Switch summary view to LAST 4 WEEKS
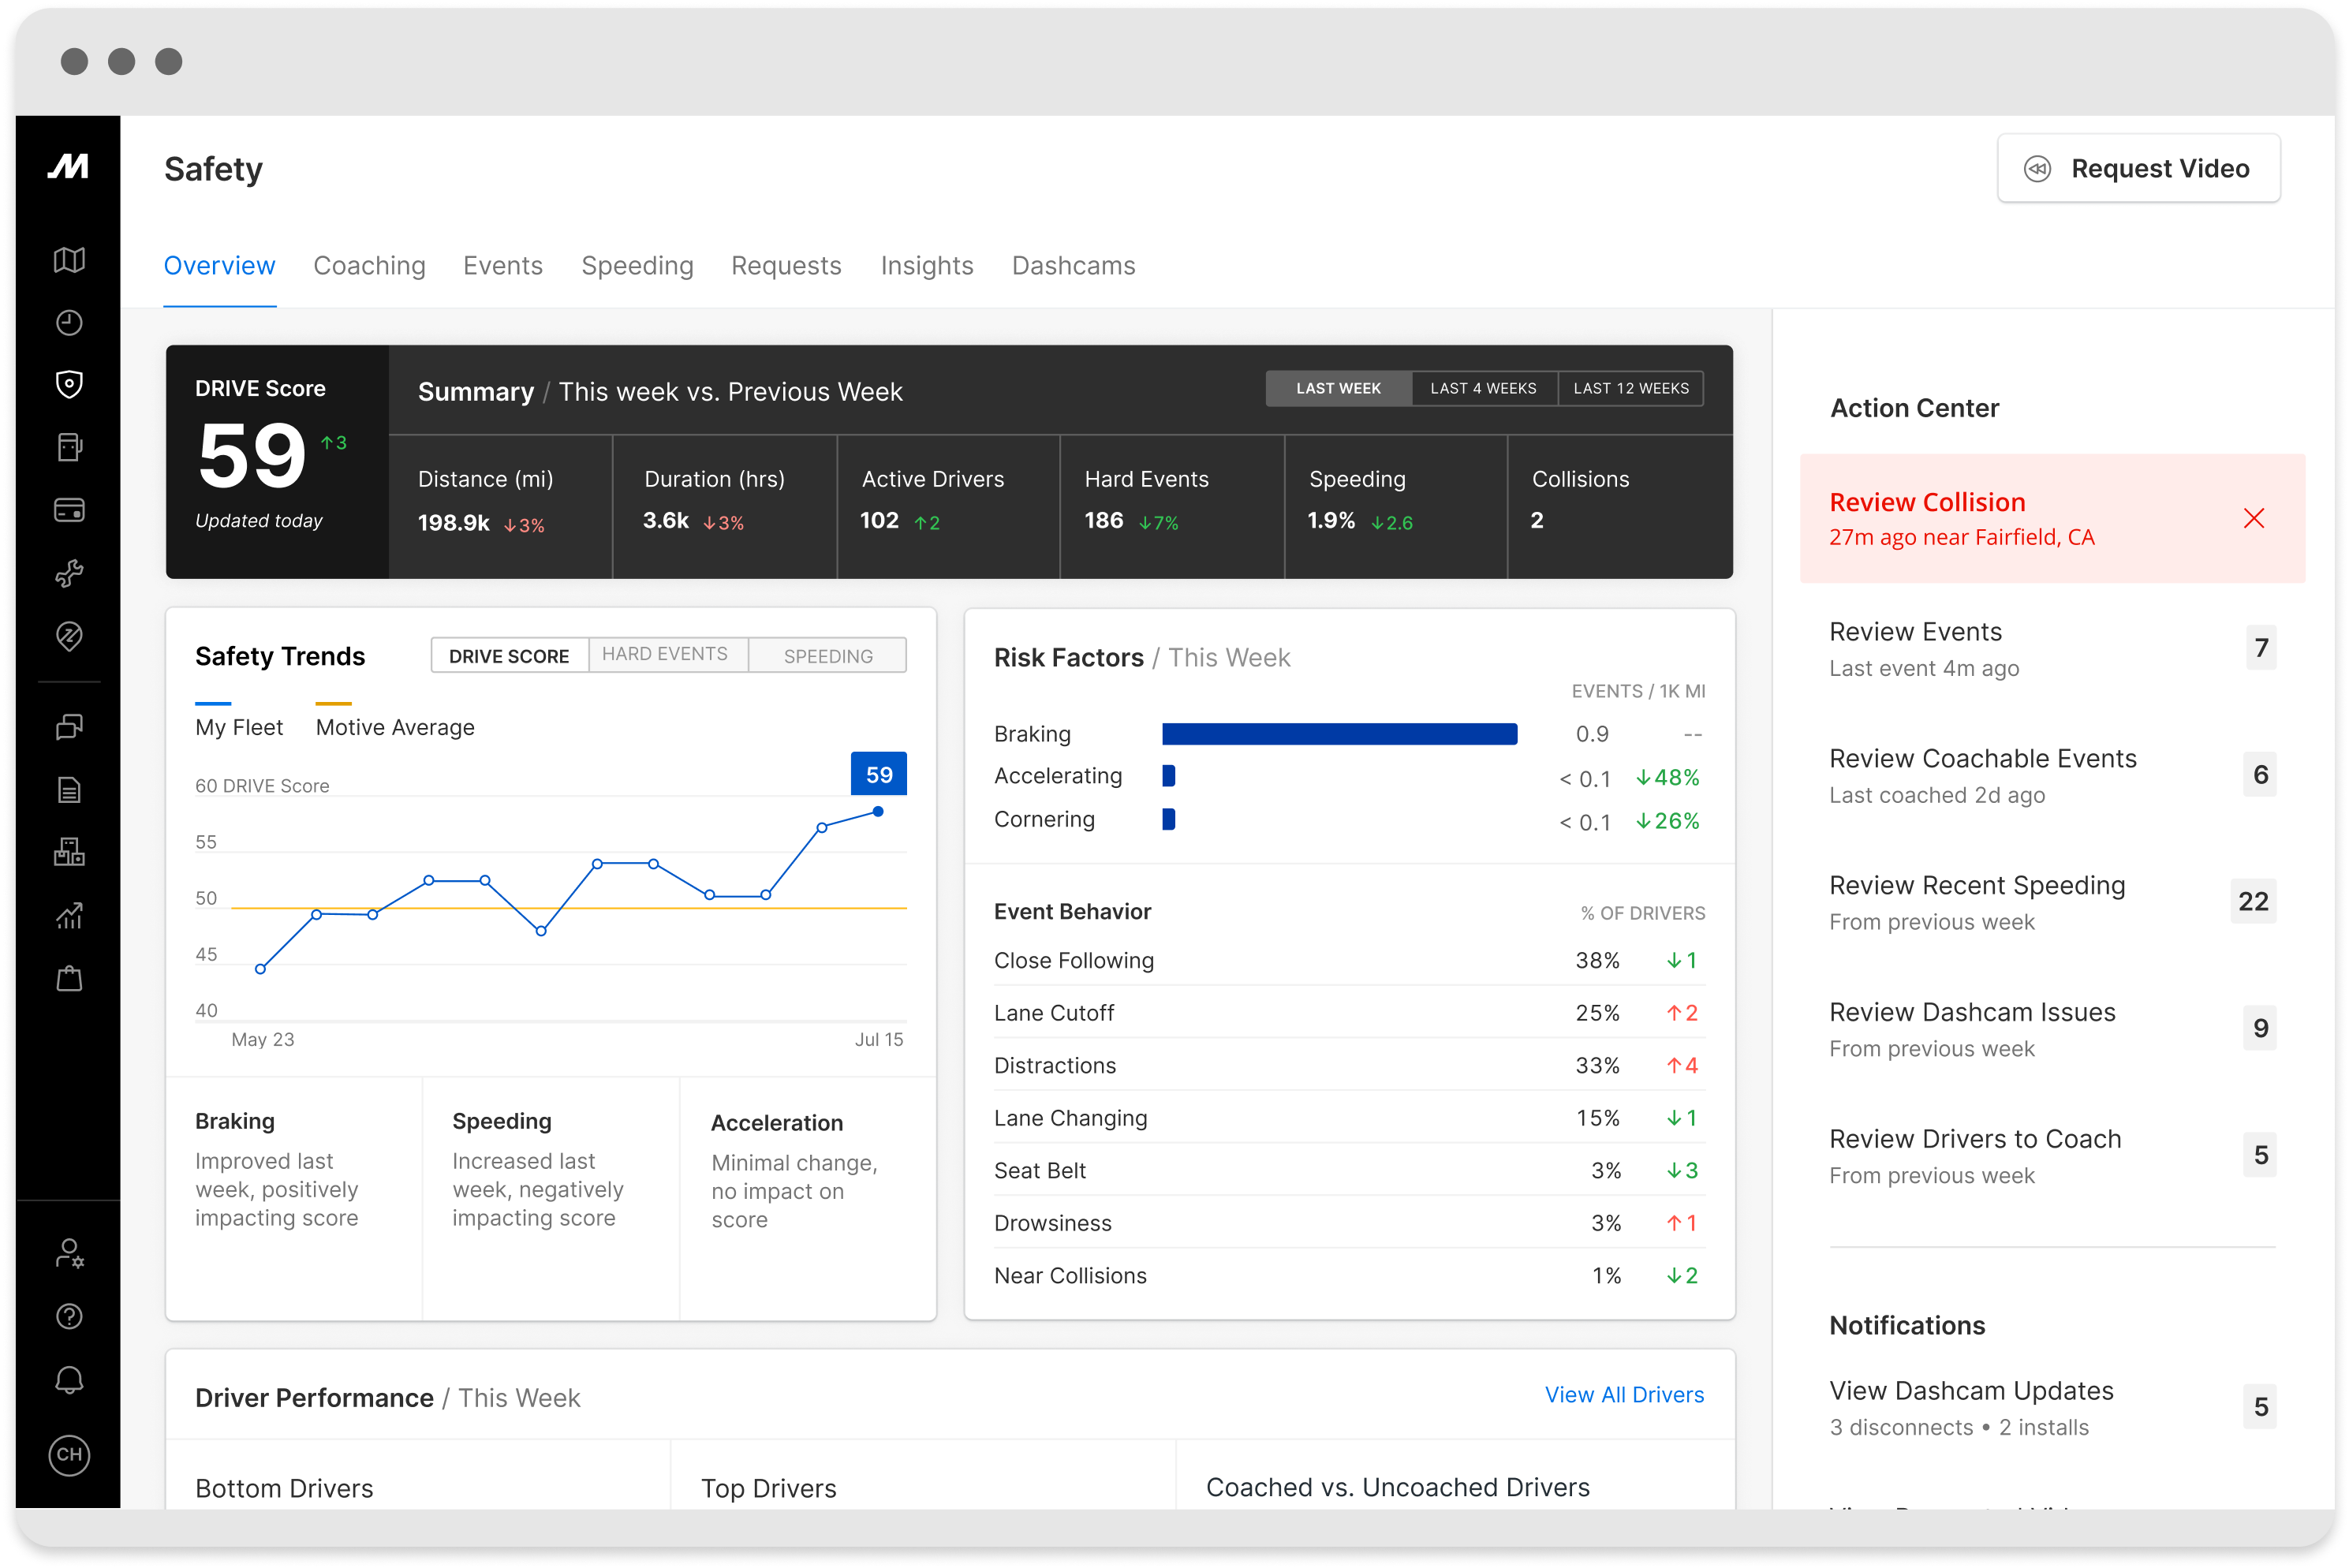Viewport: 2349px width, 1568px height. 1483,388
